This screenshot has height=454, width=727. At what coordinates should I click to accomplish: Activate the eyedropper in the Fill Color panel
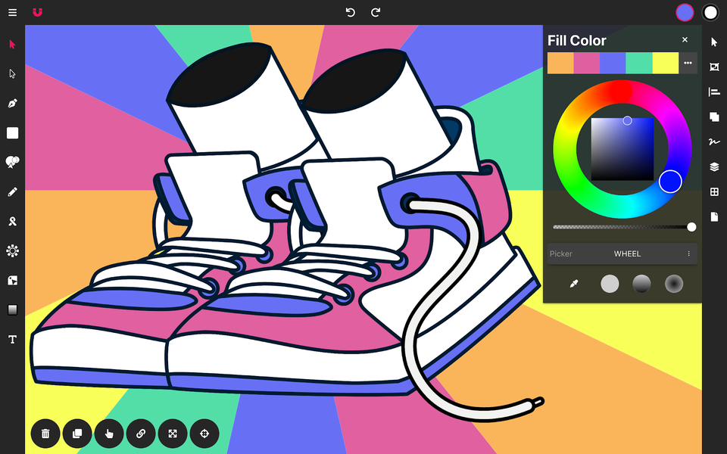574,283
